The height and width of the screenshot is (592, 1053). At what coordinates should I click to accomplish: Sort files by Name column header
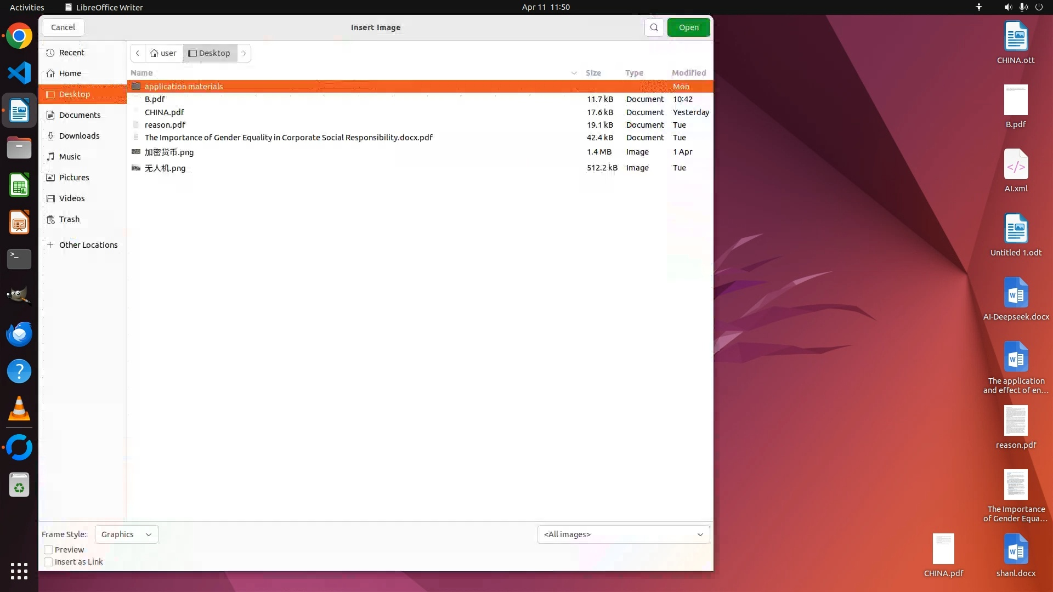pyautogui.click(x=141, y=73)
